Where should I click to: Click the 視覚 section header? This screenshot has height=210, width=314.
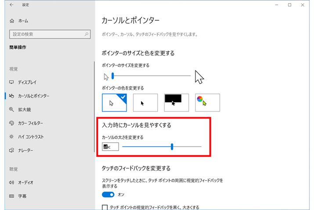click(14, 69)
